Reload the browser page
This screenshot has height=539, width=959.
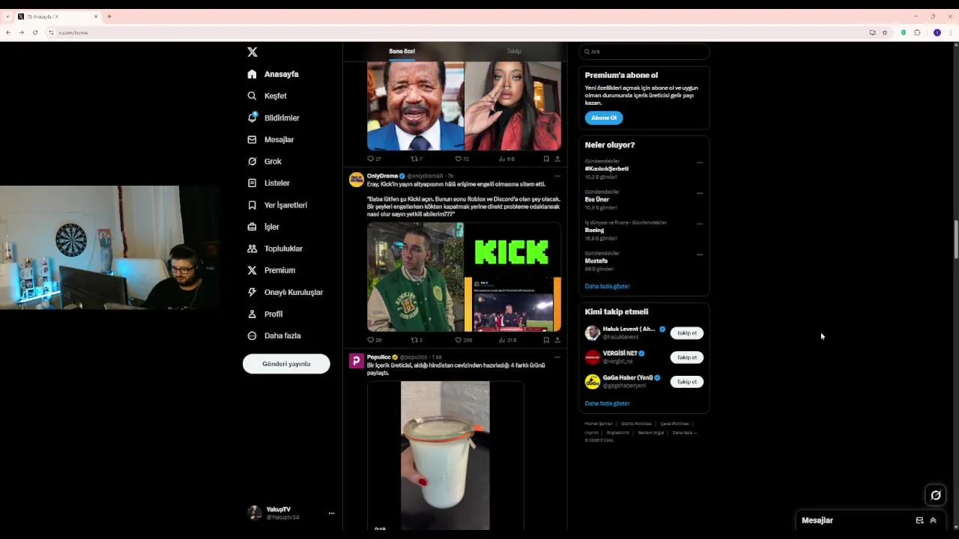[35, 32]
